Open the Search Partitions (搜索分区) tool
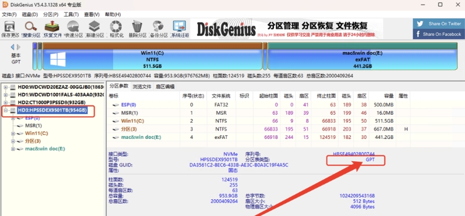The image size is (465, 216). click(31, 29)
